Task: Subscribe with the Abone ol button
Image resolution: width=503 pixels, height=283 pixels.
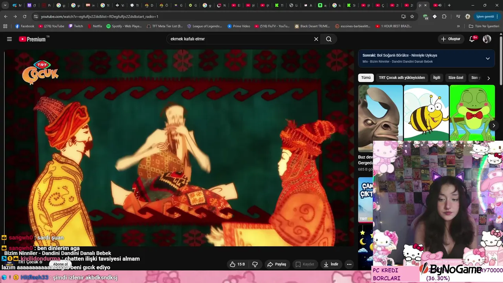Action: point(60,264)
